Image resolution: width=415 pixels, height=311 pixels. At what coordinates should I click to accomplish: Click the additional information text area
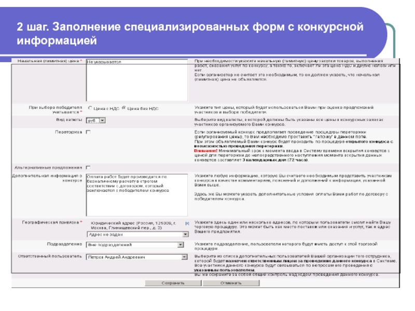pos(137,195)
